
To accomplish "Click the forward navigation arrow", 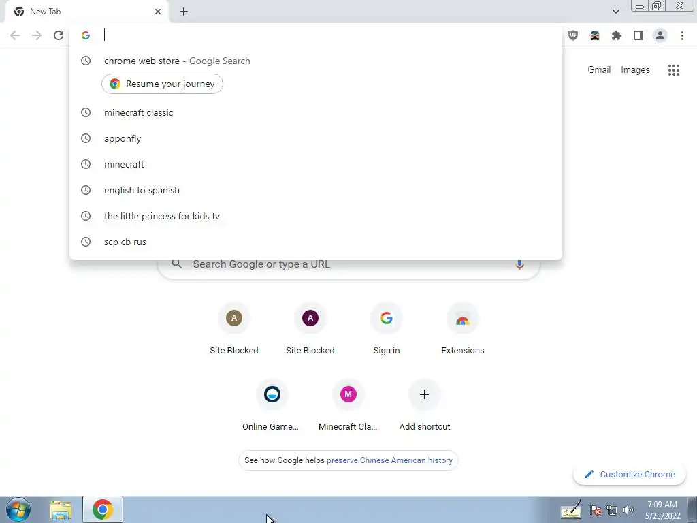I will (x=37, y=35).
